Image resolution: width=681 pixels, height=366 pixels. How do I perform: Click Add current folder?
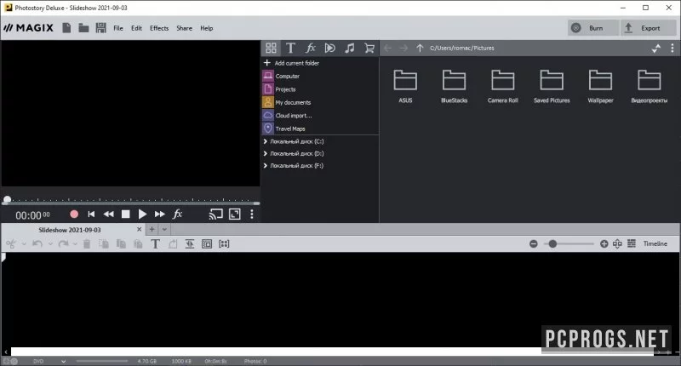(x=292, y=63)
